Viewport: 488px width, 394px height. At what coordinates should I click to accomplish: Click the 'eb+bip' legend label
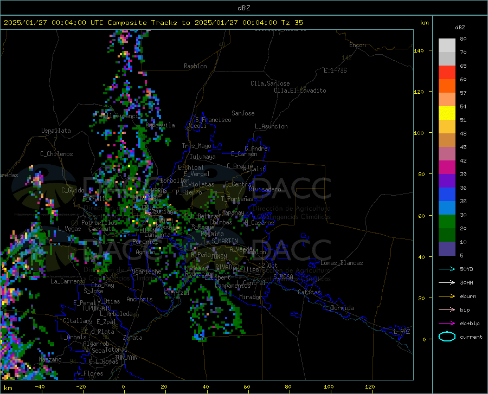[470, 324]
